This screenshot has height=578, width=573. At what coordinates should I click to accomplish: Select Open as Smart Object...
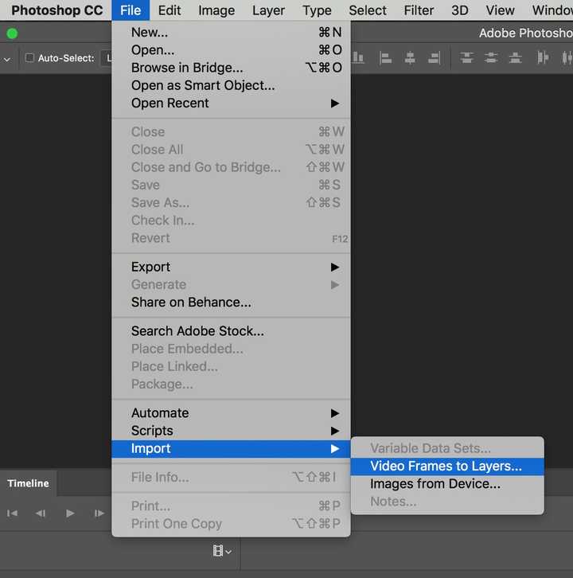point(231,85)
